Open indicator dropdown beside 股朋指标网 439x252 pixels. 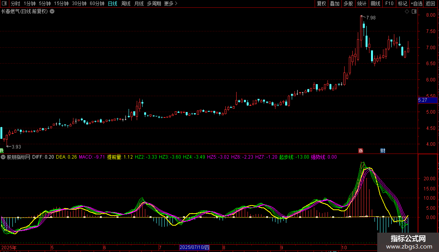pyautogui.click(x=3, y=157)
